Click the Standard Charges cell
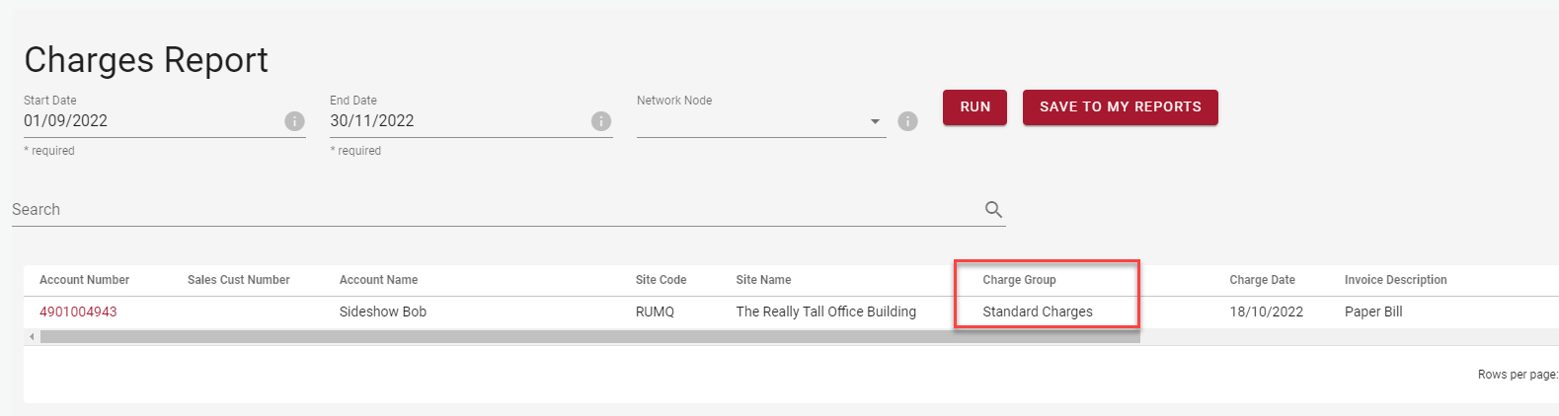The image size is (1559, 416). (1037, 312)
